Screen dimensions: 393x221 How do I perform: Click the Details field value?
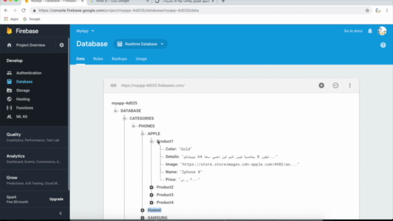click(x=230, y=157)
